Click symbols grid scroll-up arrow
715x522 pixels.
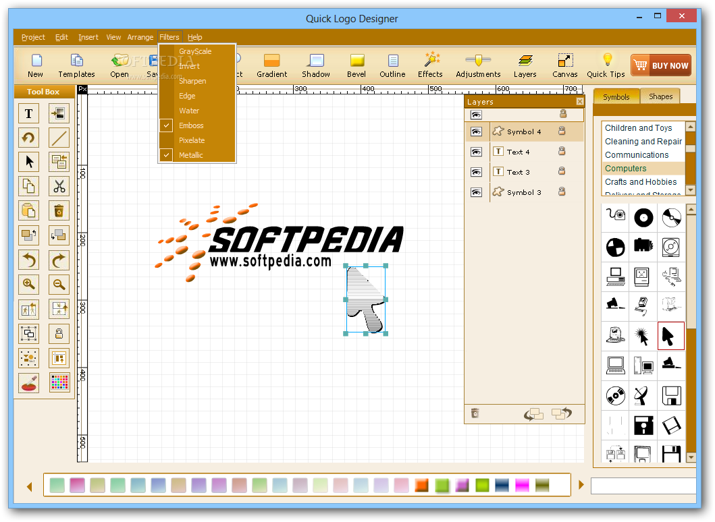[691, 210]
